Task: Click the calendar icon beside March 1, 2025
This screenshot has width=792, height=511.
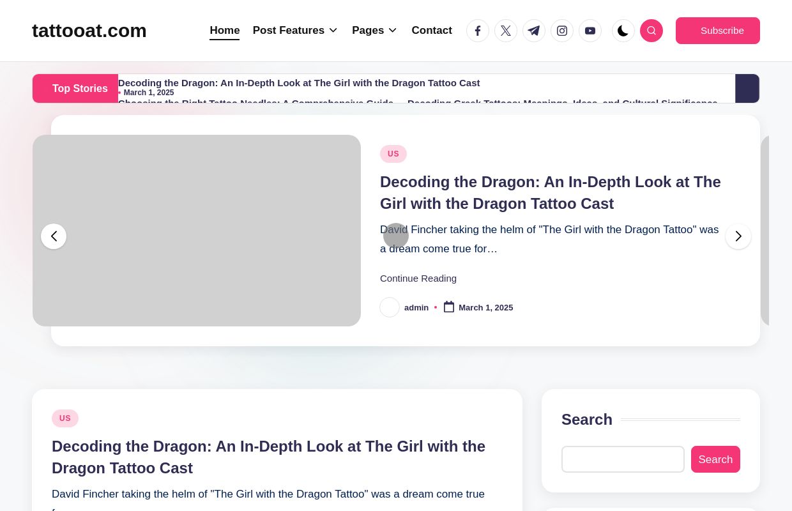Action: pyautogui.click(x=449, y=307)
